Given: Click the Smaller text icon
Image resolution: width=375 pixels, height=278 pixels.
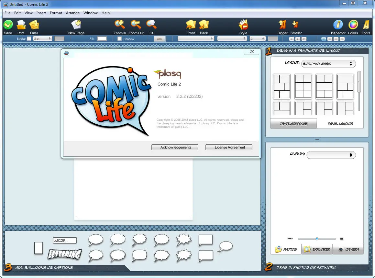Looking at the screenshot, I should [295, 24].
